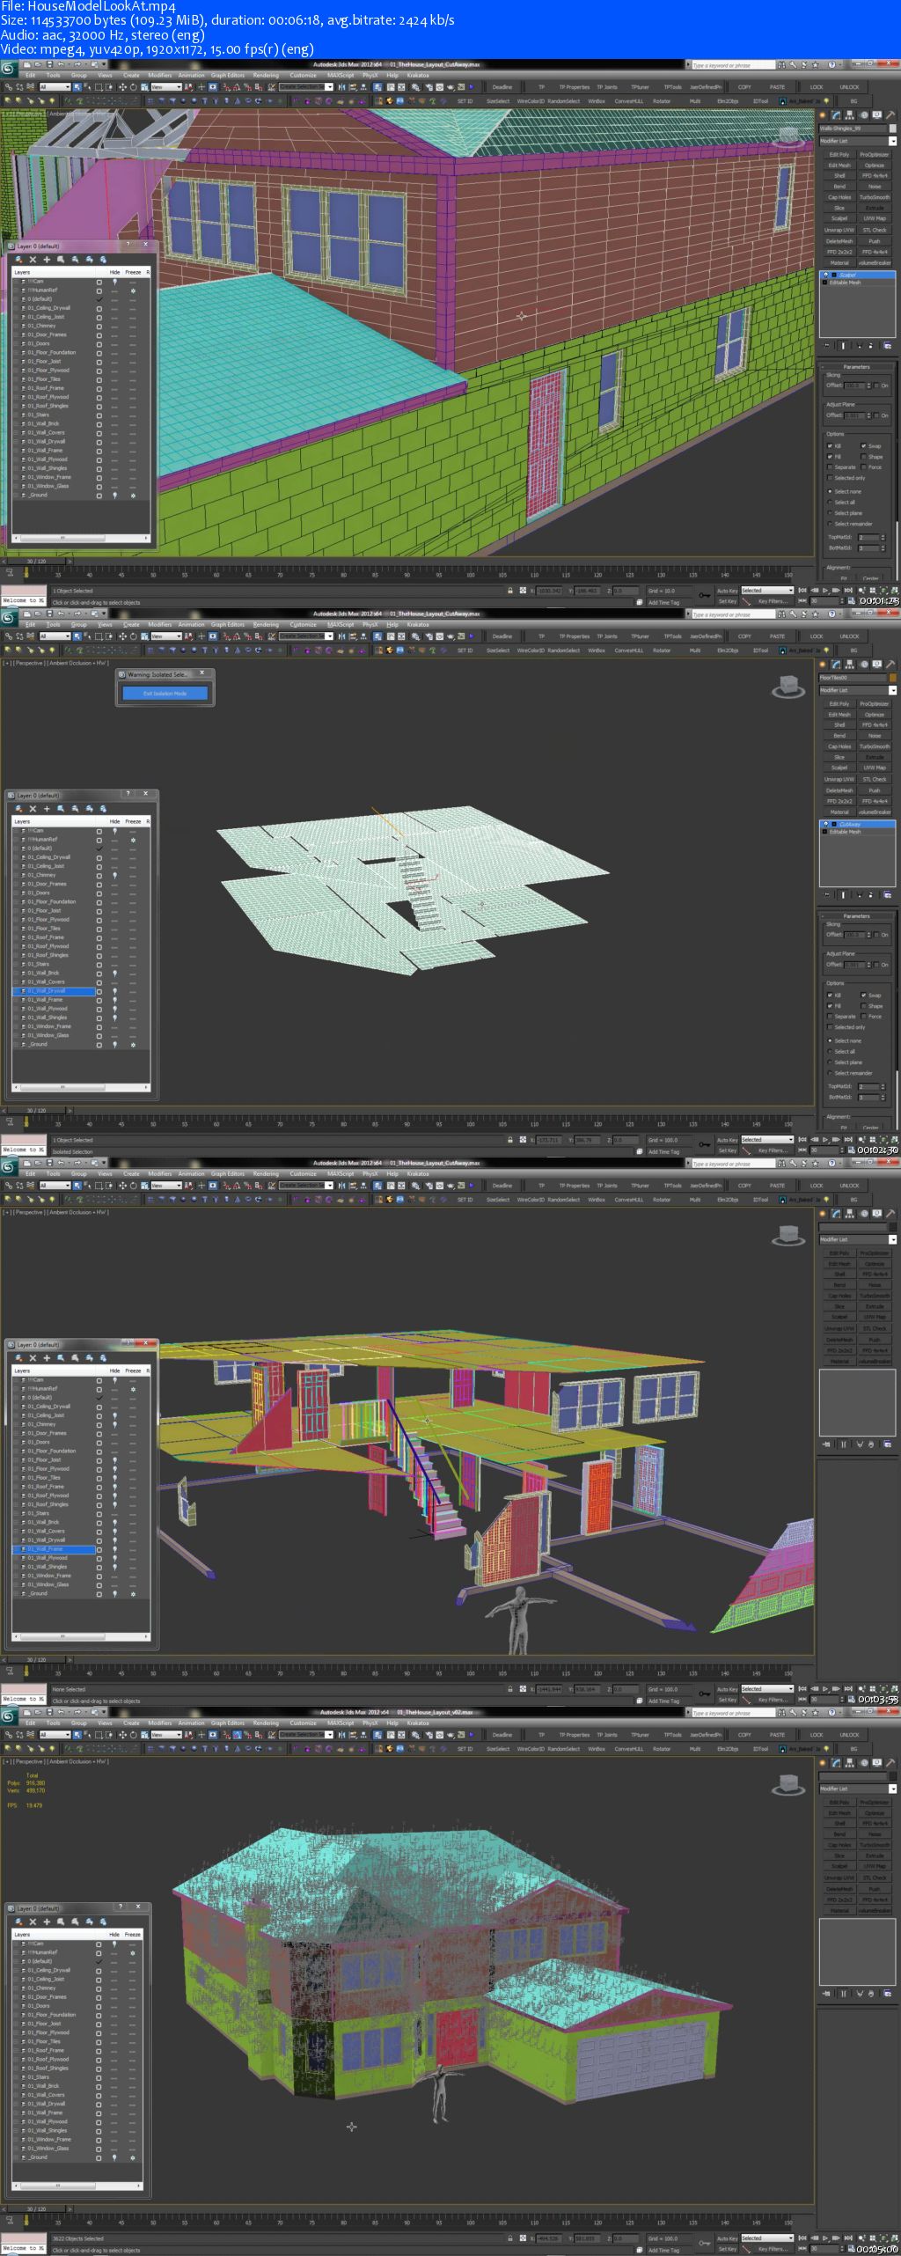This screenshot has width=901, height=2256.
Task: Click TurboSmooth modifier button, first frame
Action: pos(874,197)
